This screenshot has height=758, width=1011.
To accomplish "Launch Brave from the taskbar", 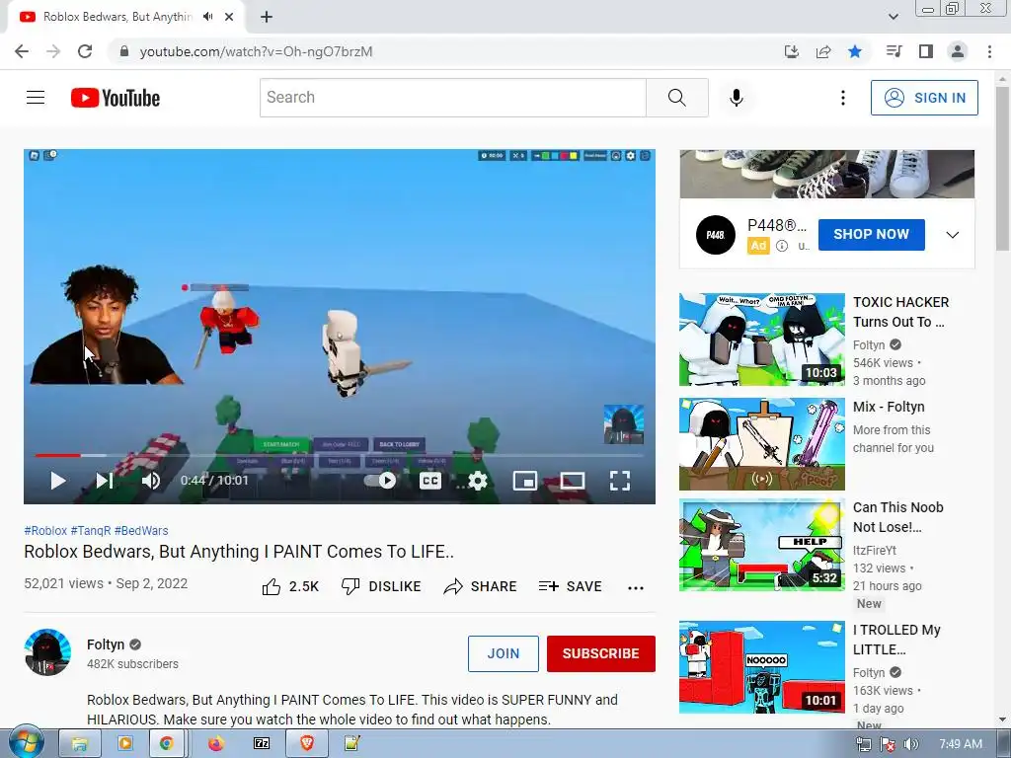I will 307,744.
